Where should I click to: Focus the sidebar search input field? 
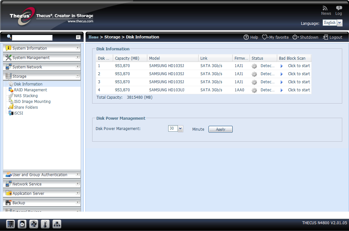click(x=32, y=38)
